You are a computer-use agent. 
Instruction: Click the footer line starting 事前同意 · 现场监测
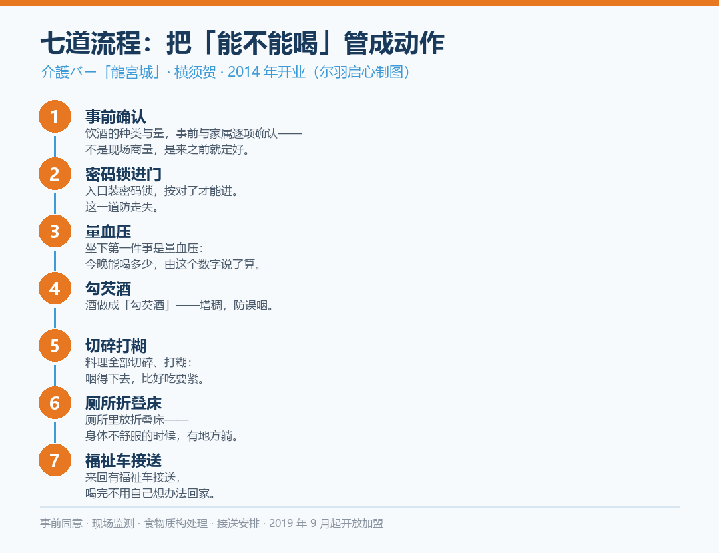(212, 524)
